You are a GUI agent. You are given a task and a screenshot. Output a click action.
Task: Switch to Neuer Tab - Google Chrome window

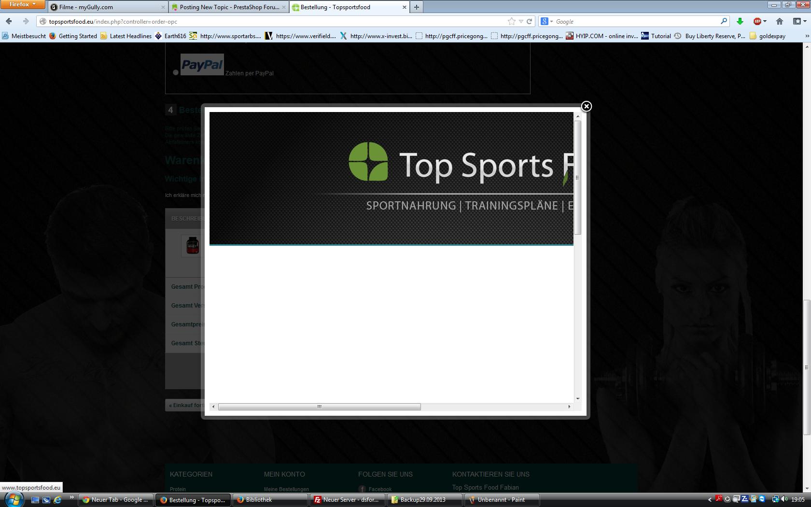(x=116, y=500)
